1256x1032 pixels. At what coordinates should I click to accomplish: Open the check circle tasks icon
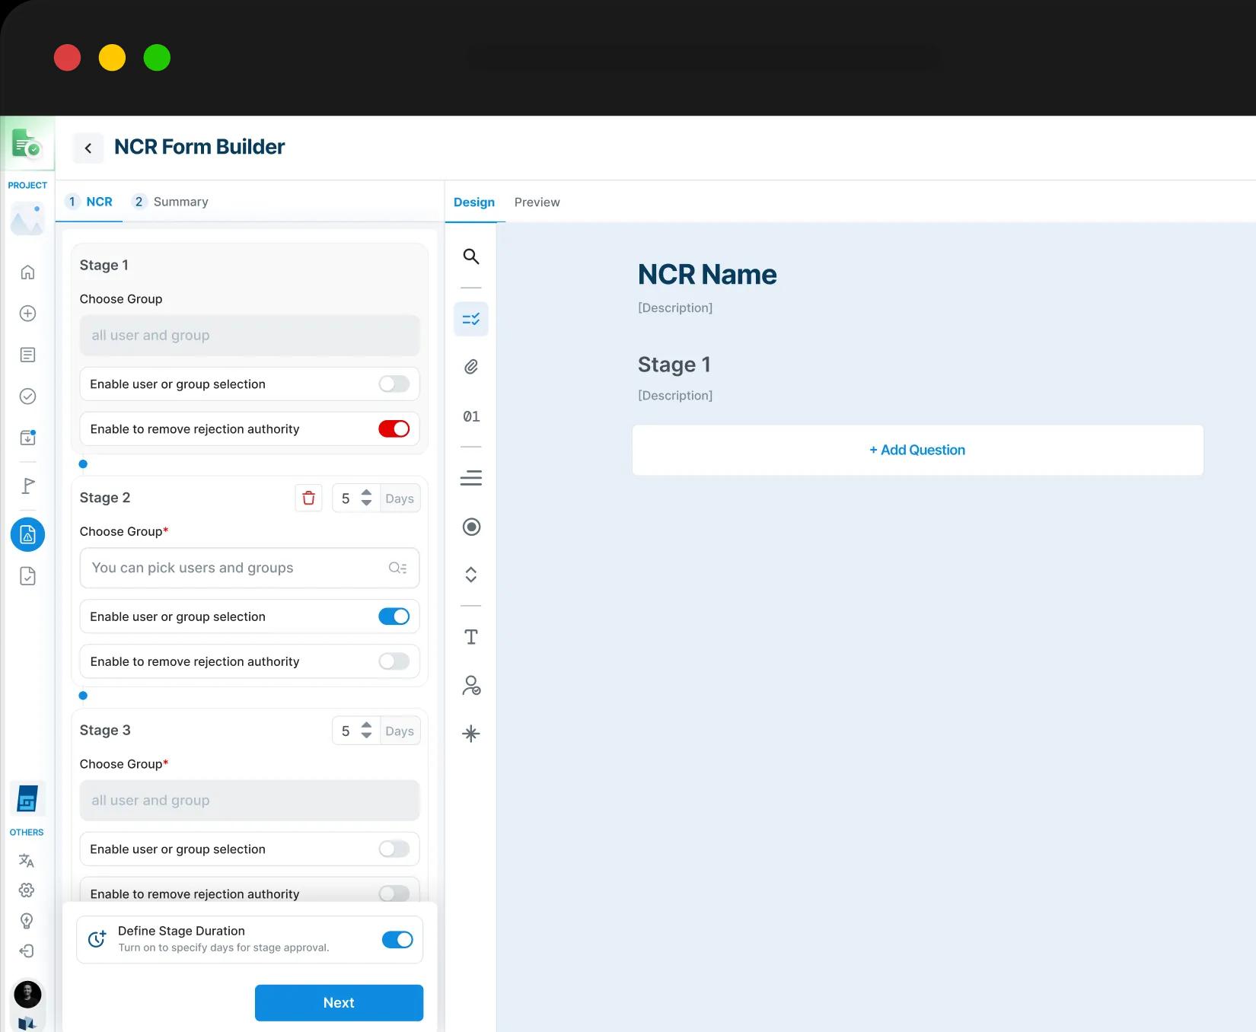coord(27,397)
